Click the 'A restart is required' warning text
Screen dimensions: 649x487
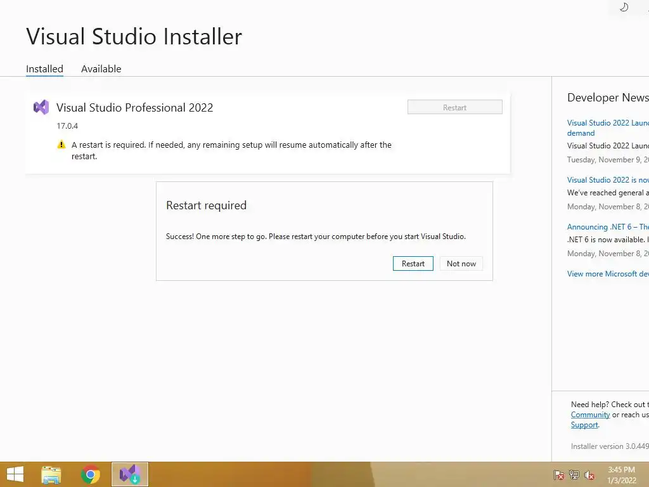click(231, 150)
